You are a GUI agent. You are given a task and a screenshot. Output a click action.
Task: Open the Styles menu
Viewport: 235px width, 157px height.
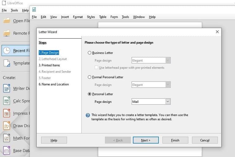coord(91,17)
